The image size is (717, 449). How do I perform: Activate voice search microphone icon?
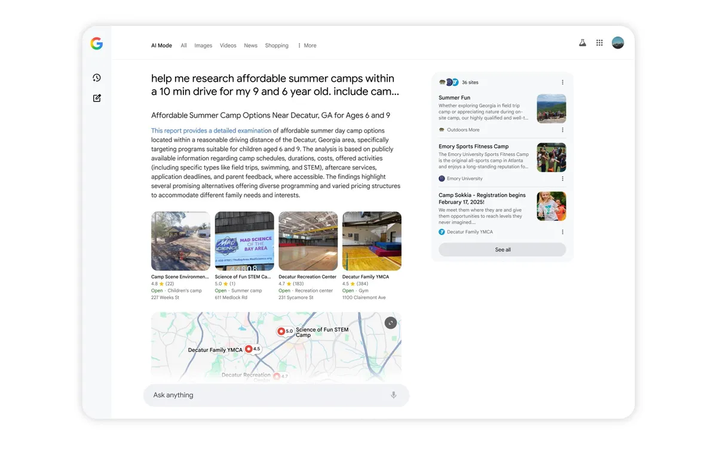[393, 395]
